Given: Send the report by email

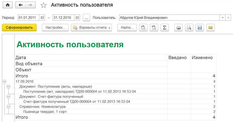Looking at the screenshot, I should (210, 27).
